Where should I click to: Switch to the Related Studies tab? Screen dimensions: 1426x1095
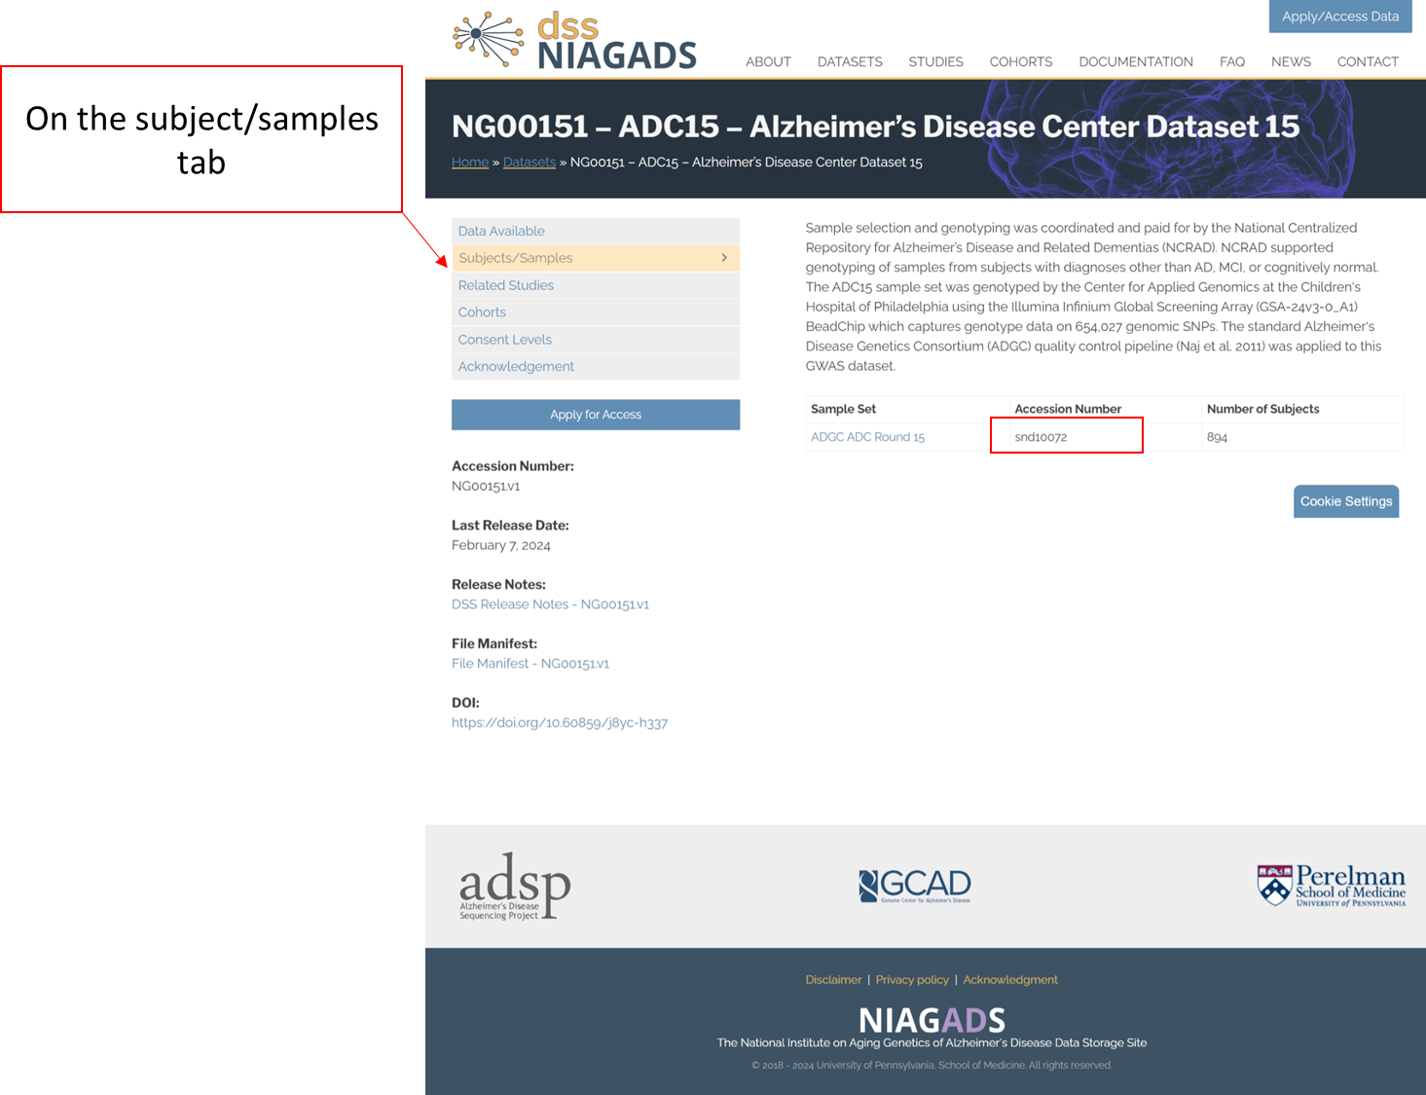tap(506, 285)
